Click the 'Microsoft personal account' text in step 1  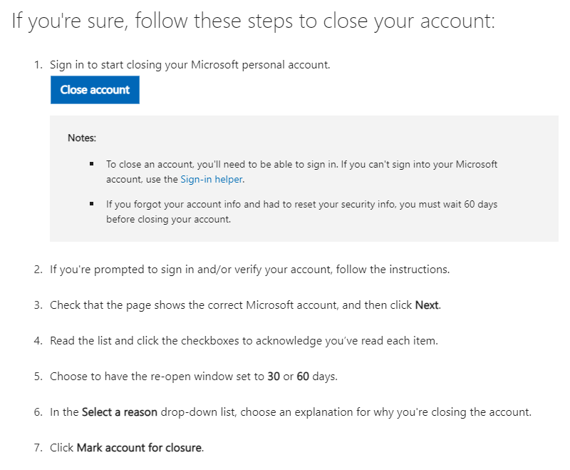[260, 65]
